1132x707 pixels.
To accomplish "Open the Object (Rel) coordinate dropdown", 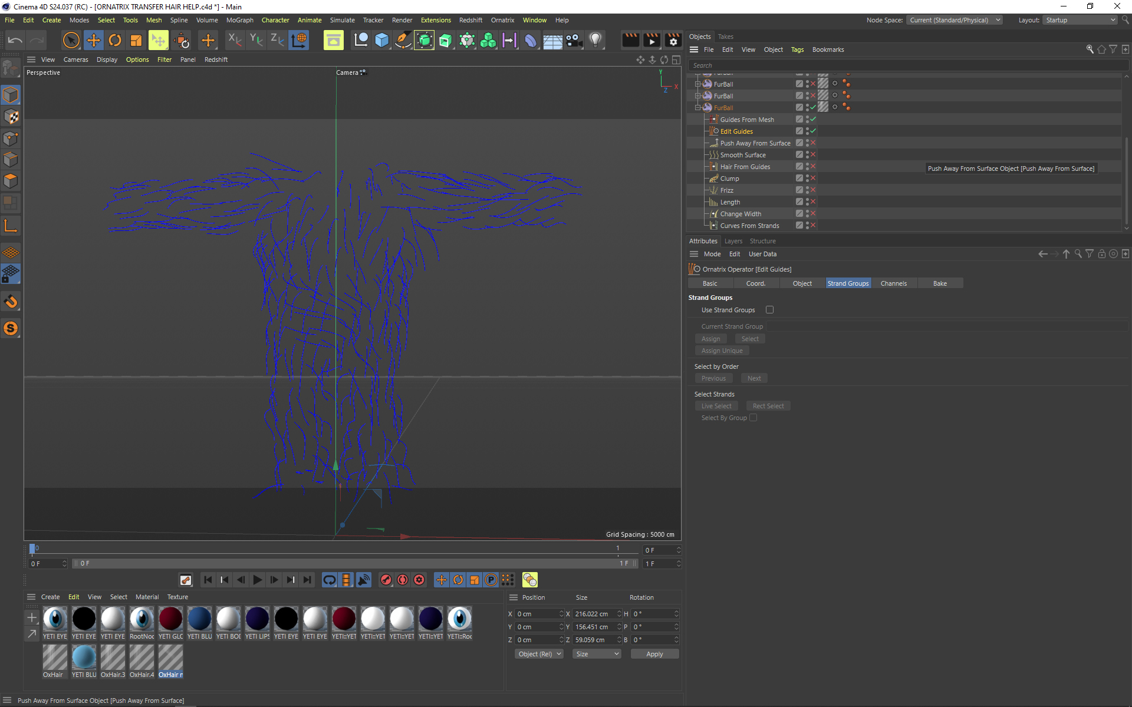I will [539, 654].
